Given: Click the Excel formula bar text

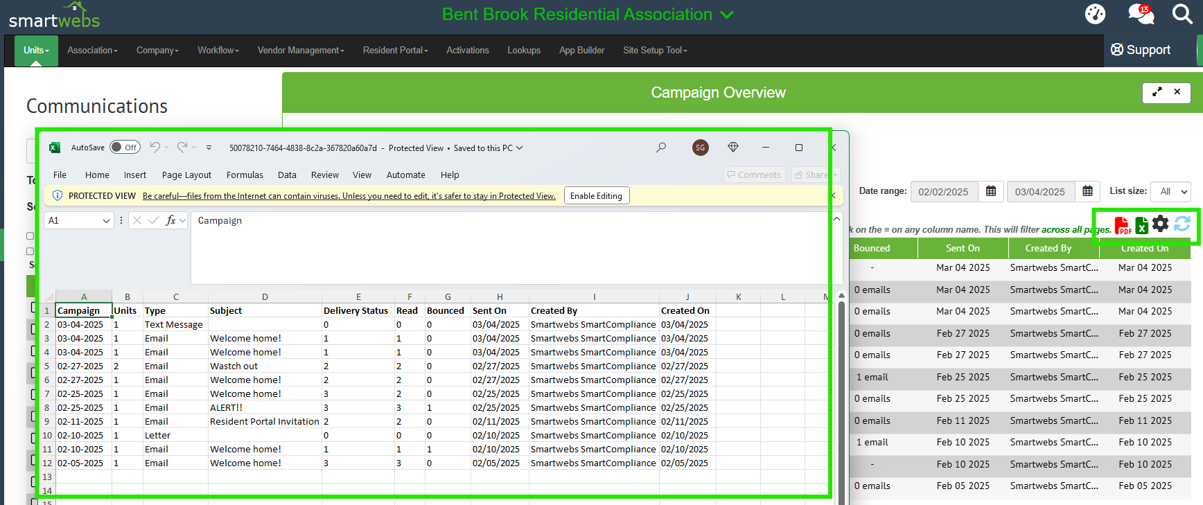Looking at the screenshot, I should [x=220, y=220].
